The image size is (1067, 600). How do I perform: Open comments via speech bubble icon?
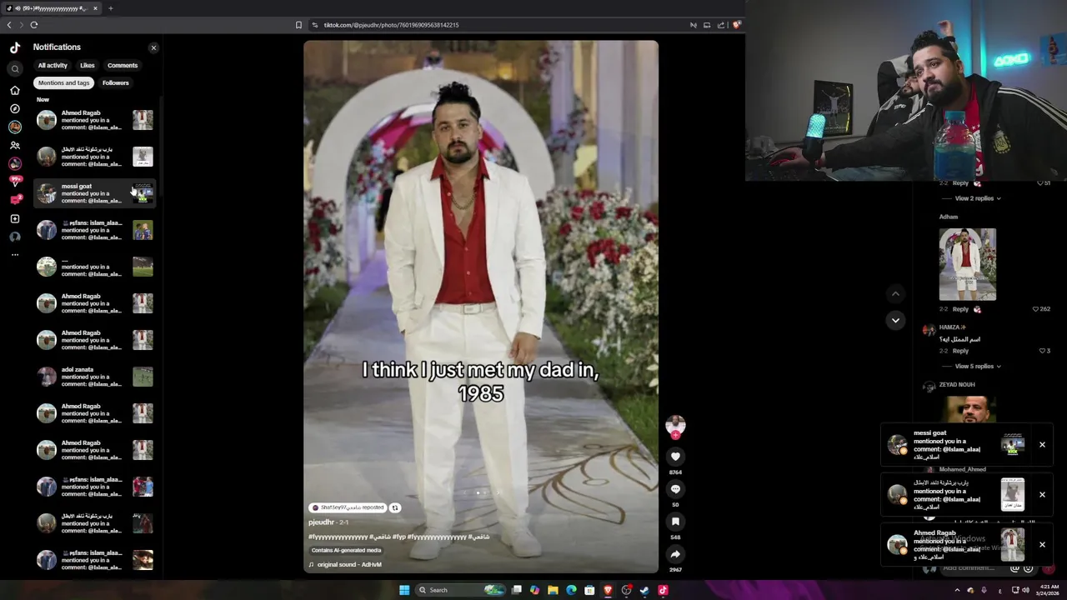tap(675, 489)
